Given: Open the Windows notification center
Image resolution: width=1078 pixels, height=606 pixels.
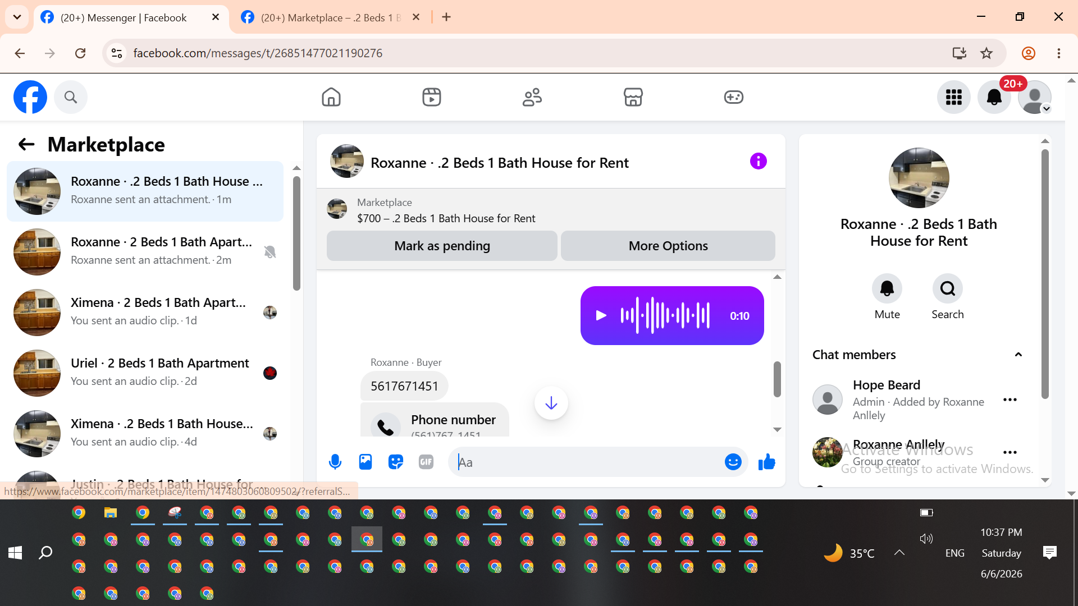Looking at the screenshot, I should pos(1049,553).
